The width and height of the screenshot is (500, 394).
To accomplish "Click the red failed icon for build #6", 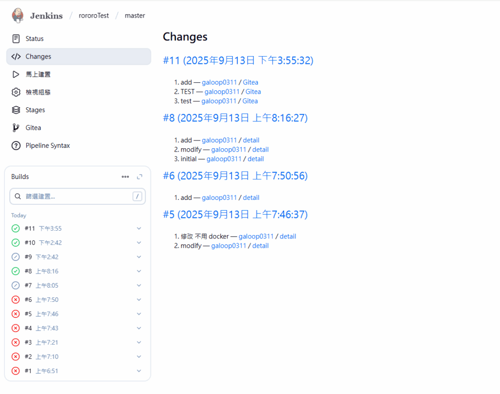I will coord(16,299).
